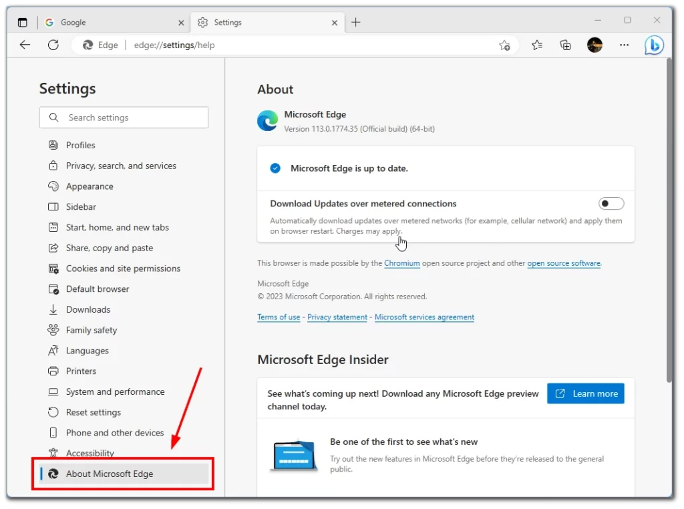Click the address bar URL edge://settings/help
This screenshot has width=684, height=509.
(174, 45)
